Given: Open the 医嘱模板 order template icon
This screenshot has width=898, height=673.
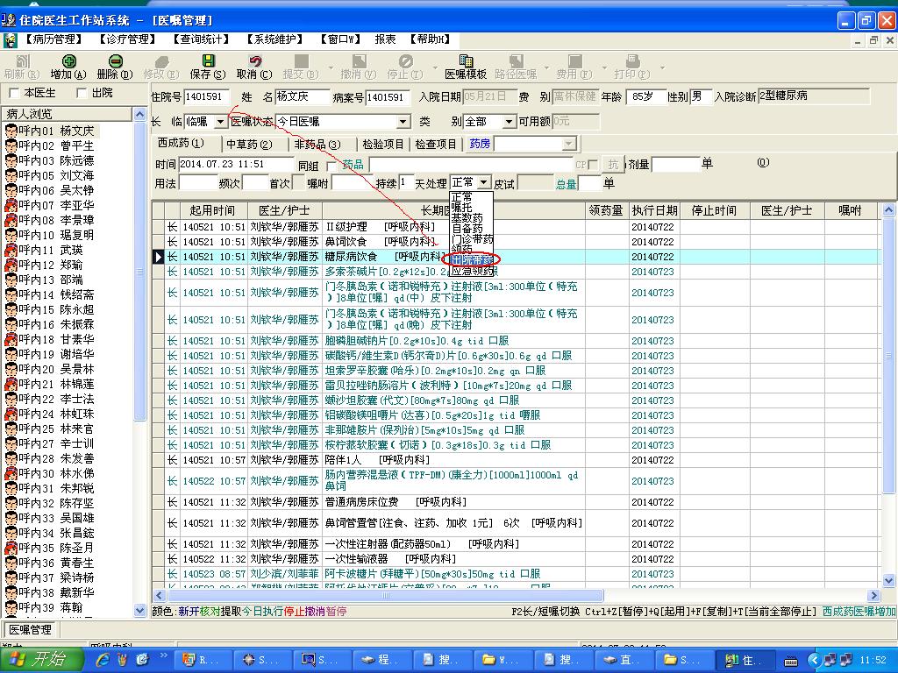Looking at the screenshot, I should point(466,61).
